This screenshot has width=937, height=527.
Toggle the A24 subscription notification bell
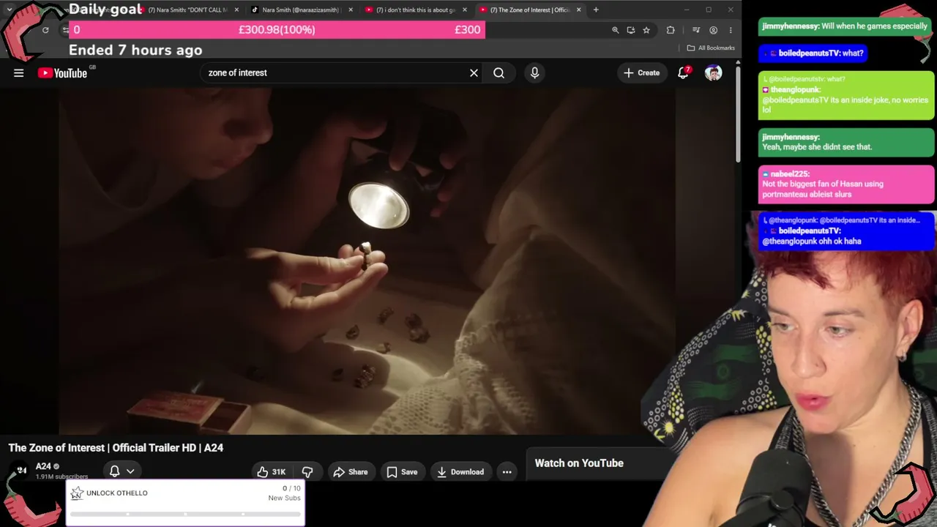pyautogui.click(x=114, y=471)
